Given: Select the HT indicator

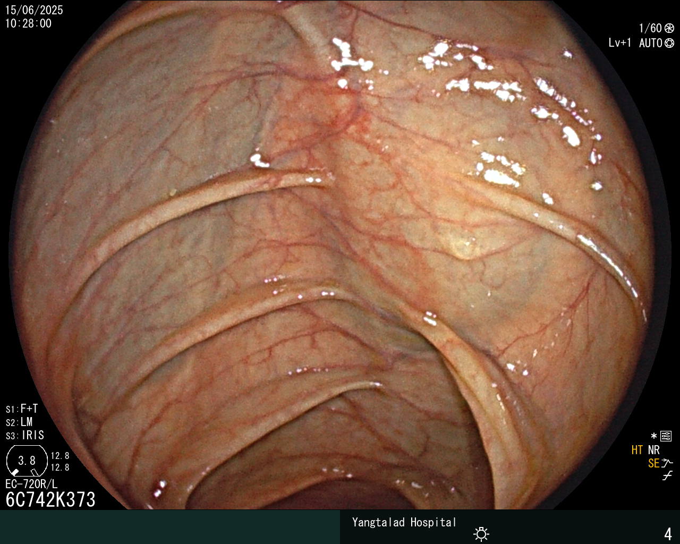Looking at the screenshot, I should click(637, 450).
